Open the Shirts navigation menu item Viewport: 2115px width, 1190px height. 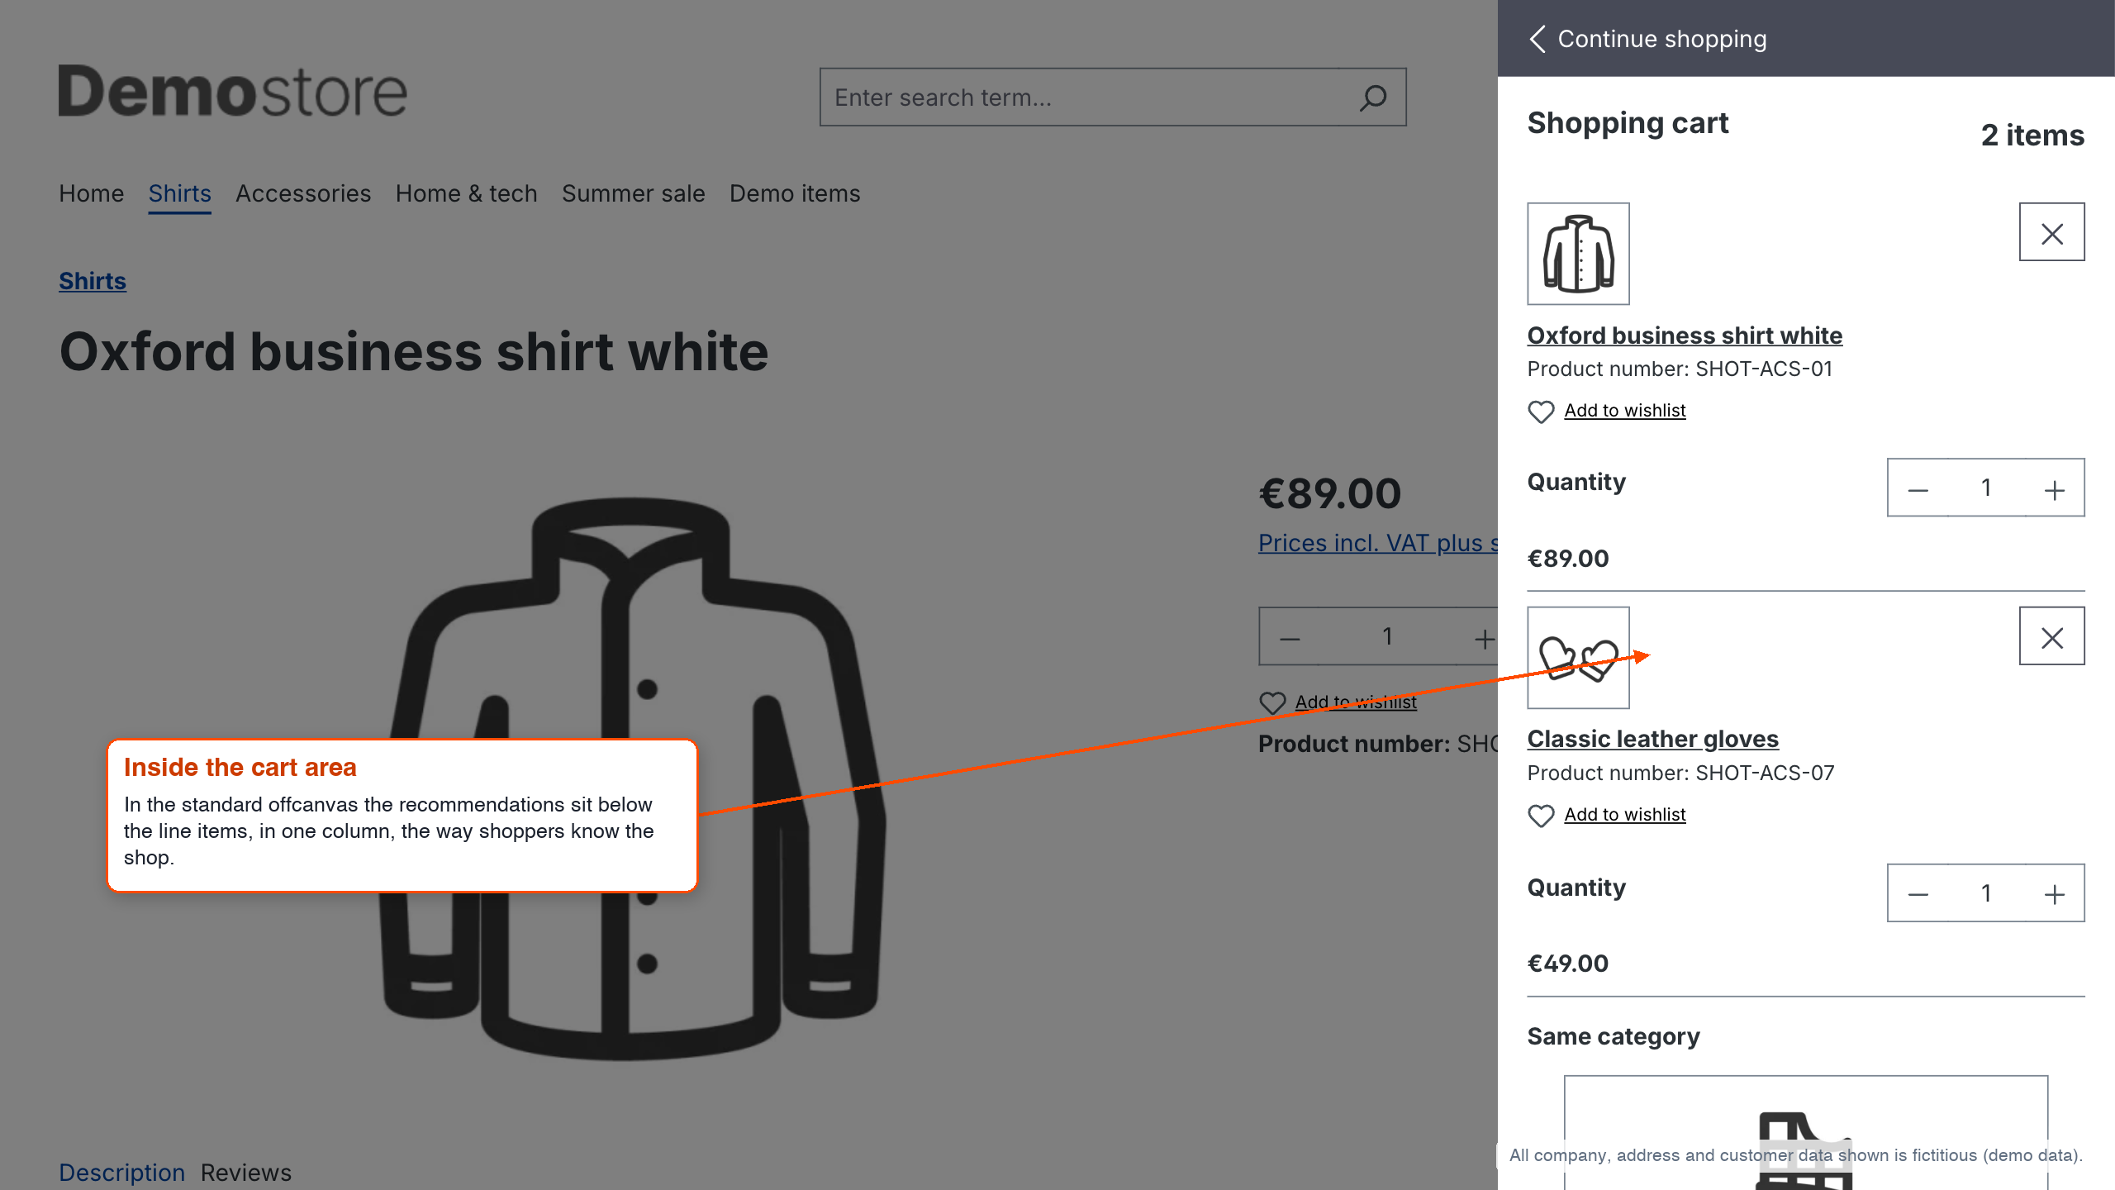click(x=180, y=193)
